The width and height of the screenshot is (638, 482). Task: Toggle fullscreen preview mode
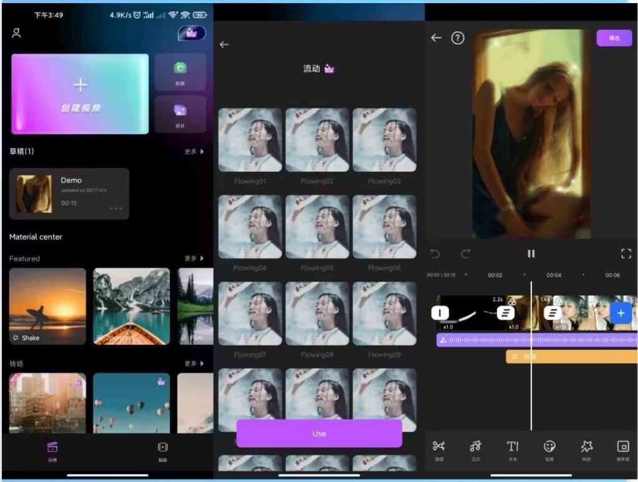pos(626,253)
